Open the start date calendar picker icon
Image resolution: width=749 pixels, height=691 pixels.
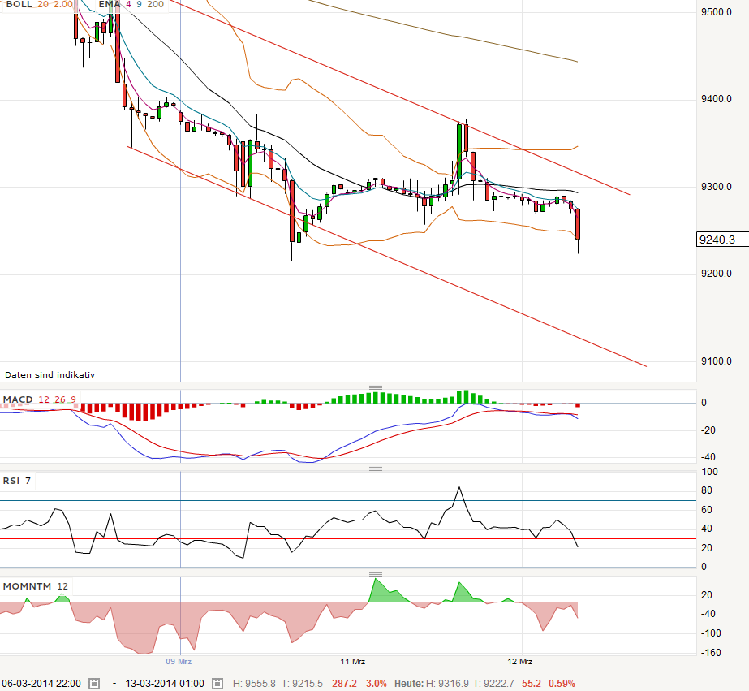pos(95,684)
